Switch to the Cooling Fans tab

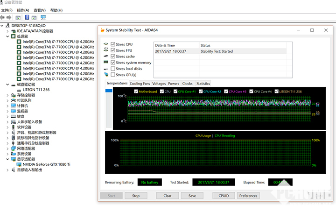click(140, 84)
